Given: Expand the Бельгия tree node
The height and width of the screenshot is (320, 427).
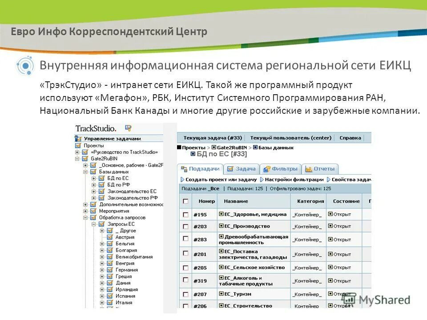Looking at the screenshot, I should [x=102, y=244].
